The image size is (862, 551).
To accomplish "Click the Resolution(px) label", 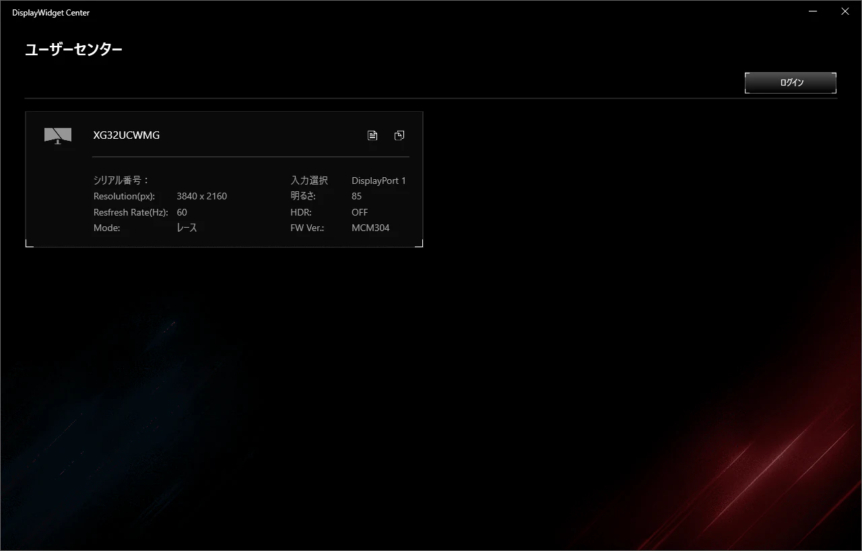I will (x=124, y=196).
